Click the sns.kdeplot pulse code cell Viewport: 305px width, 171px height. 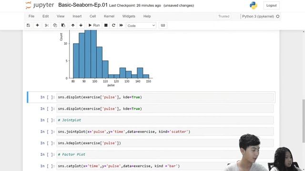pos(165,143)
